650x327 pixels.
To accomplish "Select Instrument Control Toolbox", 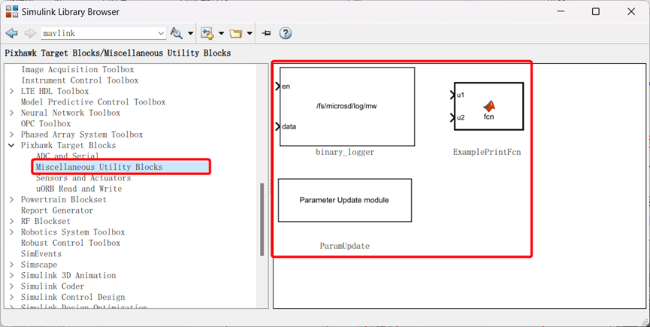I will 80,80.
